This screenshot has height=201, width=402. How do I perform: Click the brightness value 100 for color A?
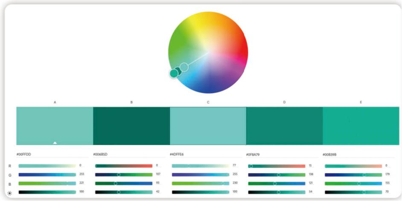(x=82, y=191)
